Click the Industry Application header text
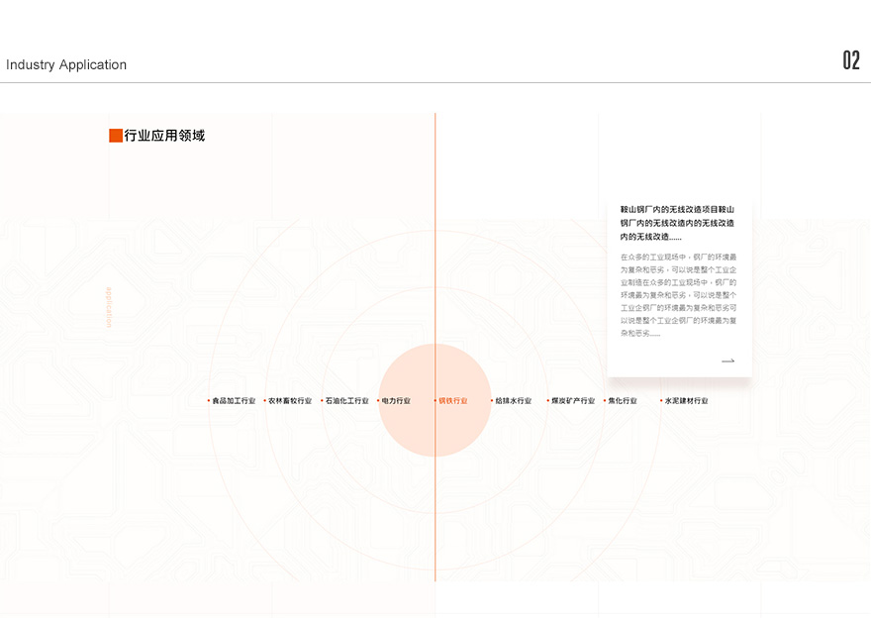The height and width of the screenshot is (621, 871). click(x=66, y=64)
